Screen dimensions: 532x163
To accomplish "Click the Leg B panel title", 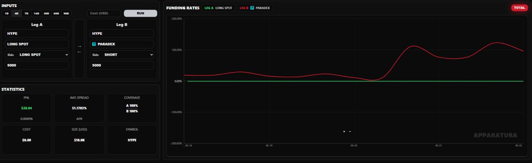I will [x=122, y=25].
